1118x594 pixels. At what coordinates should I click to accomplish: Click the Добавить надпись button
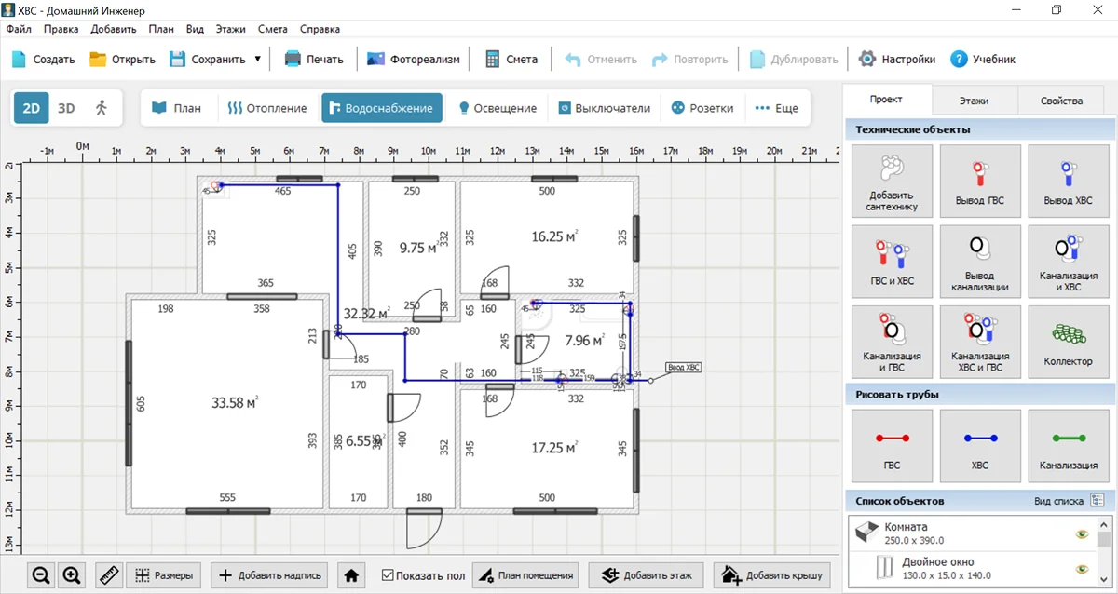pyautogui.click(x=270, y=575)
